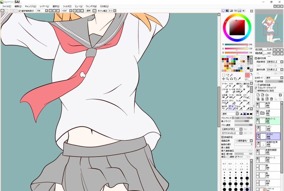Pick the マーカー marker brush in the tool tray's top row

(225, 85)
